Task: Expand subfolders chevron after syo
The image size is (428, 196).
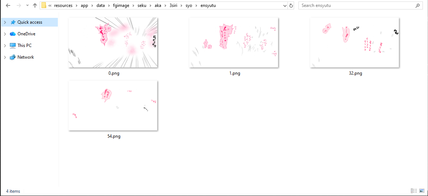Action: point(196,5)
